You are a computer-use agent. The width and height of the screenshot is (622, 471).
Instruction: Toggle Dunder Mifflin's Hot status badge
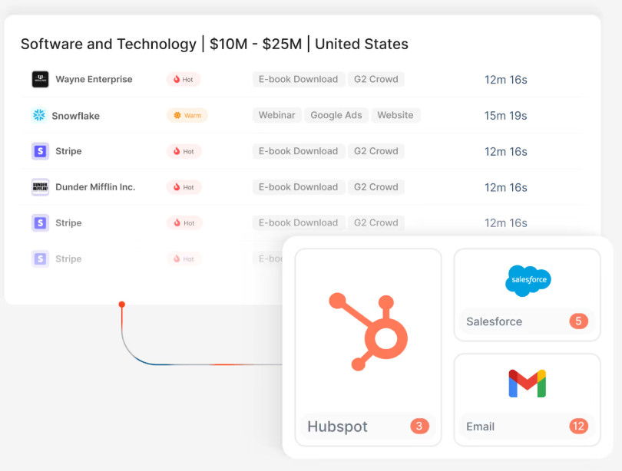click(x=184, y=186)
